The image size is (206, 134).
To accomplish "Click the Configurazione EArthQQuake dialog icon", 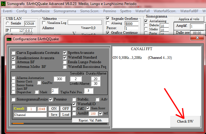I will 9,38.
